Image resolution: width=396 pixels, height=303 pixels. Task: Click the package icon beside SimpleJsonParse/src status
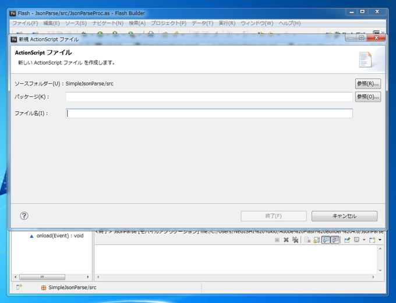44,288
